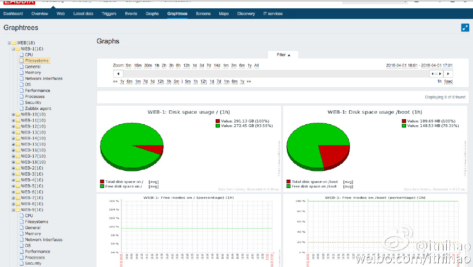Select WEB-7(10) tree folder
Screen dimensions: 473x267
click(x=32, y=198)
